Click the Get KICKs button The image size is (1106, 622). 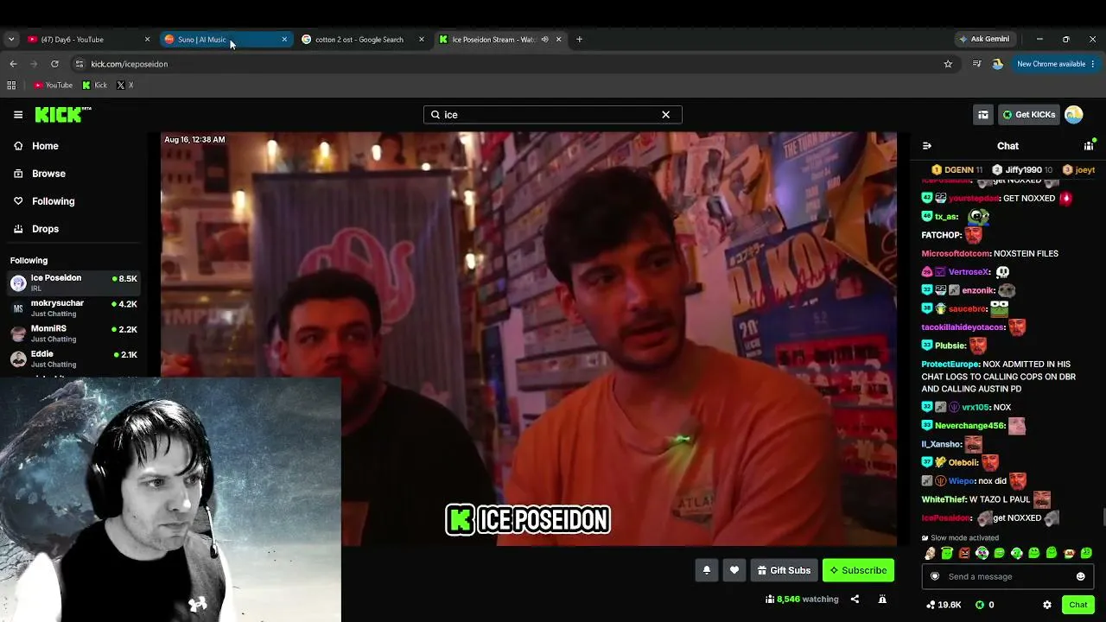1028,114
